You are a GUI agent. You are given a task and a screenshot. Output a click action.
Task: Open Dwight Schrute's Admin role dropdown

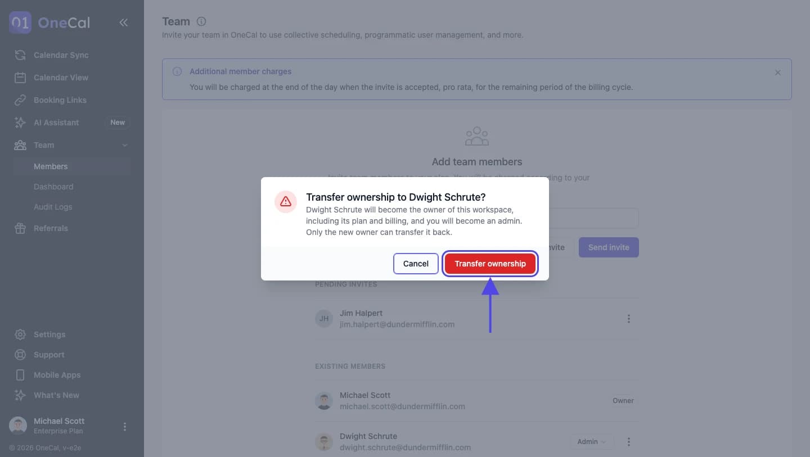pyautogui.click(x=592, y=442)
